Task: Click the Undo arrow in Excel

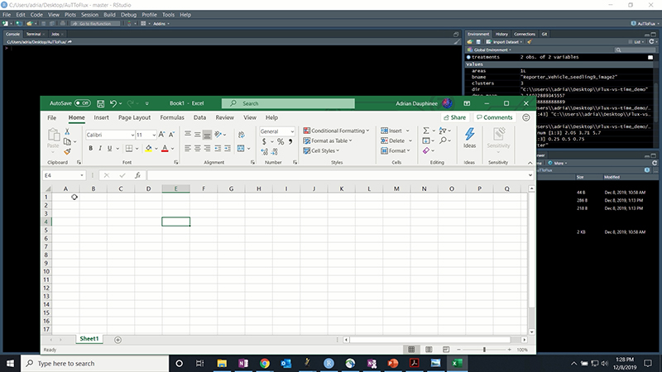Action: [x=113, y=103]
